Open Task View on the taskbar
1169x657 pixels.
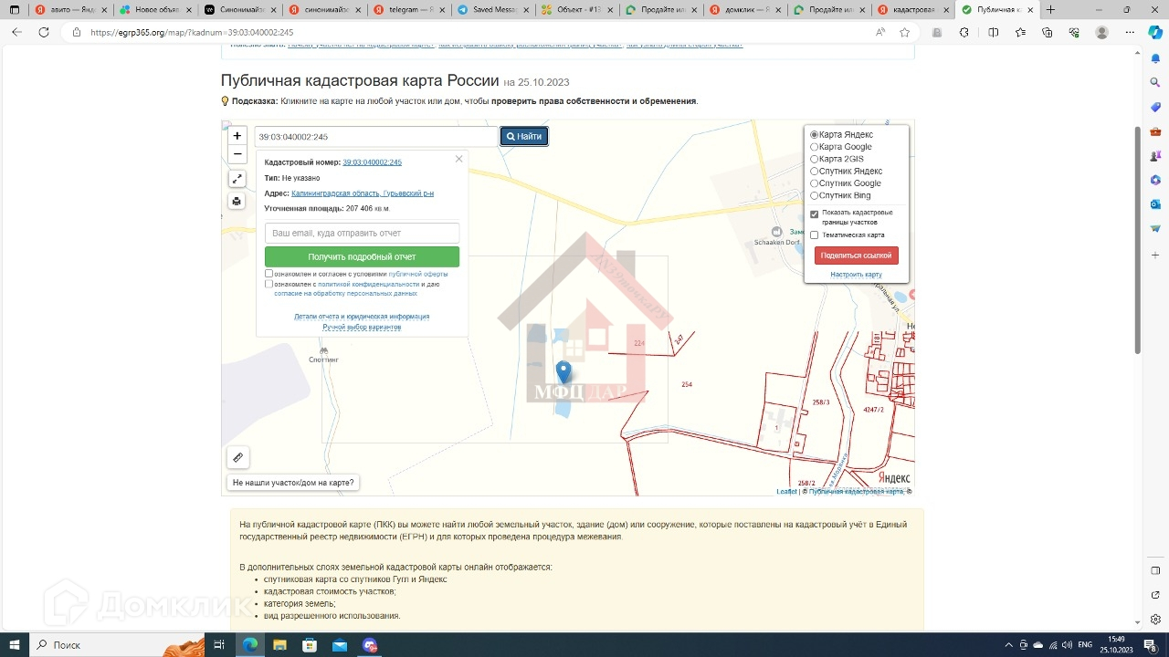coord(219,645)
